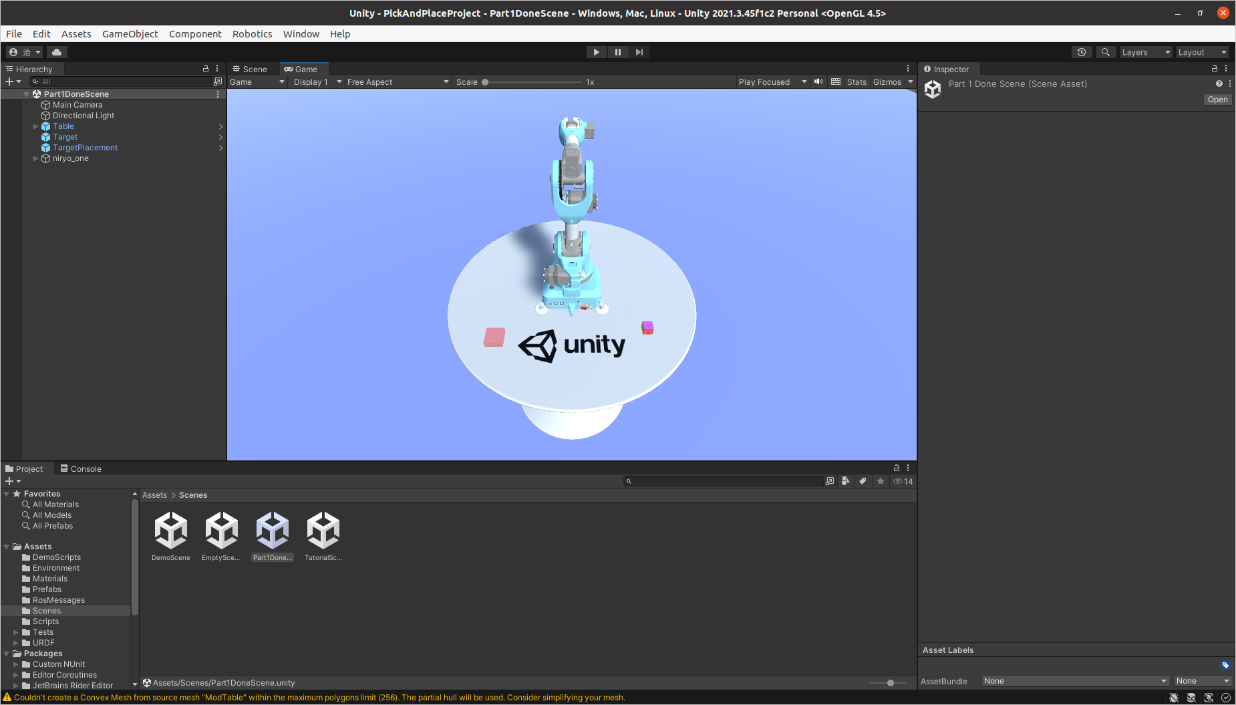Screen dimensions: 1236x705
Task: Expand the Table object in Hierarchy
Action: pyautogui.click(x=36, y=126)
